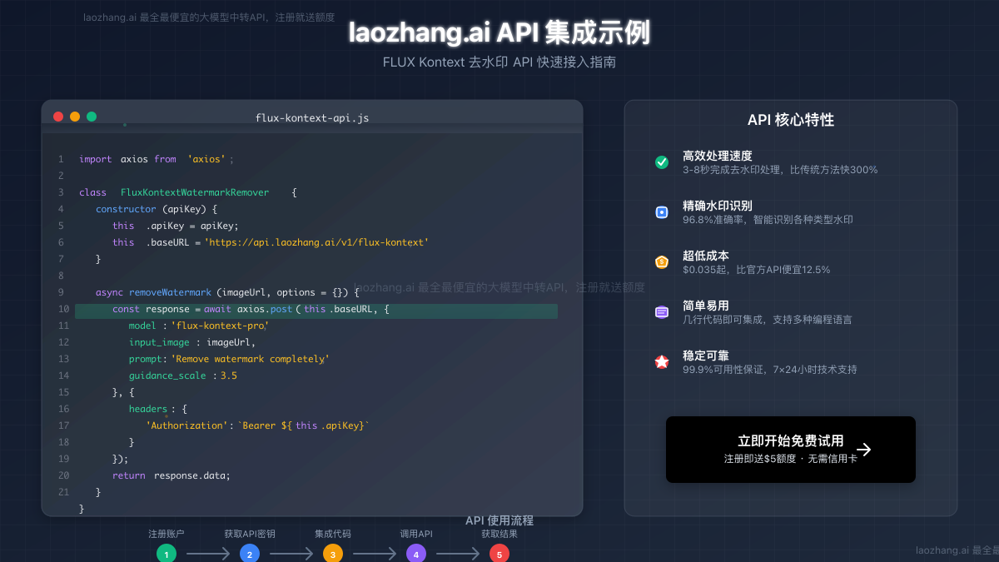
Task: Click the blue target icon beside 精确水印识别
Action: tap(662, 212)
